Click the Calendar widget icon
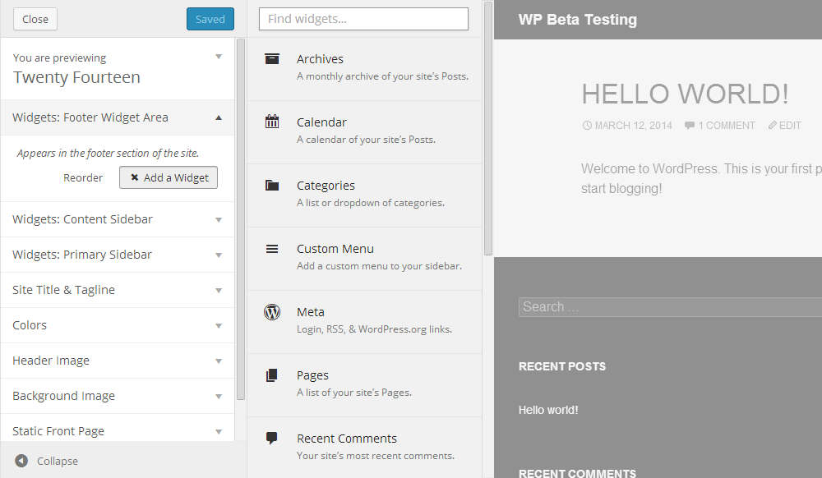This screenshot has height=478, width=822. click(x=272, y=122)
